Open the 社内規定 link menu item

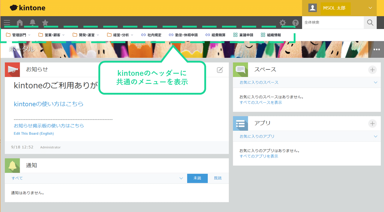(x=151, y=35)
